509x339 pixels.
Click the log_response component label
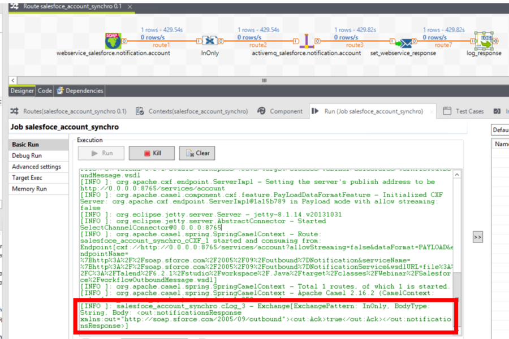(x=484, y=53)
